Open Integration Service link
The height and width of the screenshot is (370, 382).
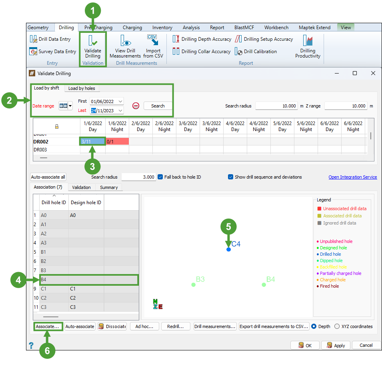tap(352, 177)
